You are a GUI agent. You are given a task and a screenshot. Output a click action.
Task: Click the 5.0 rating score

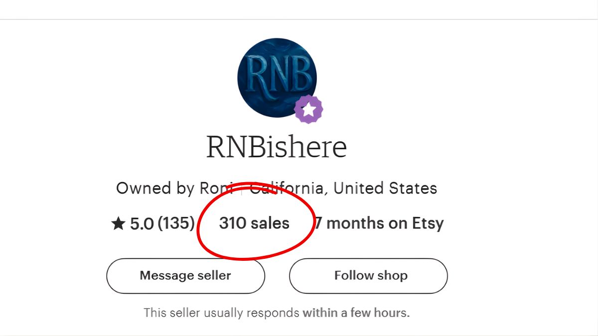click(142, 224)
